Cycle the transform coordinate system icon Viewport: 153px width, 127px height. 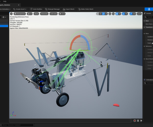click(x=113, y=14)
